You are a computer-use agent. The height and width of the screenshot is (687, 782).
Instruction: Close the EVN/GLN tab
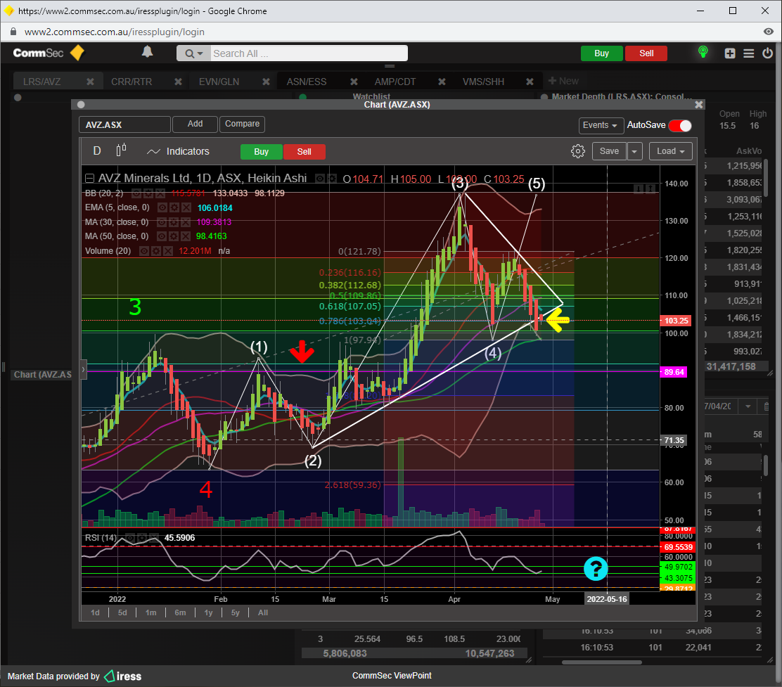(x=267, y=82)
